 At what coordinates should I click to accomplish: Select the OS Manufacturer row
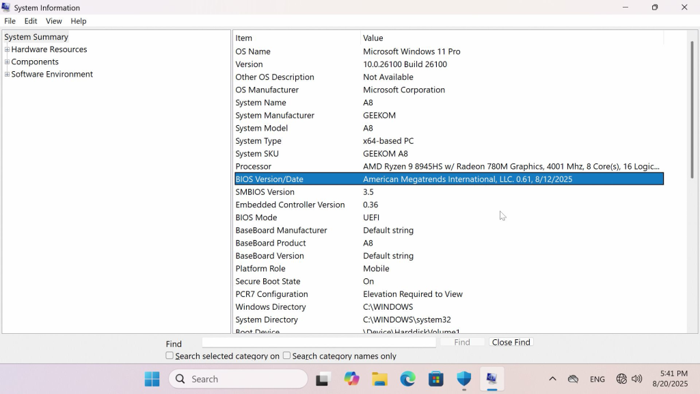point(448,90)
